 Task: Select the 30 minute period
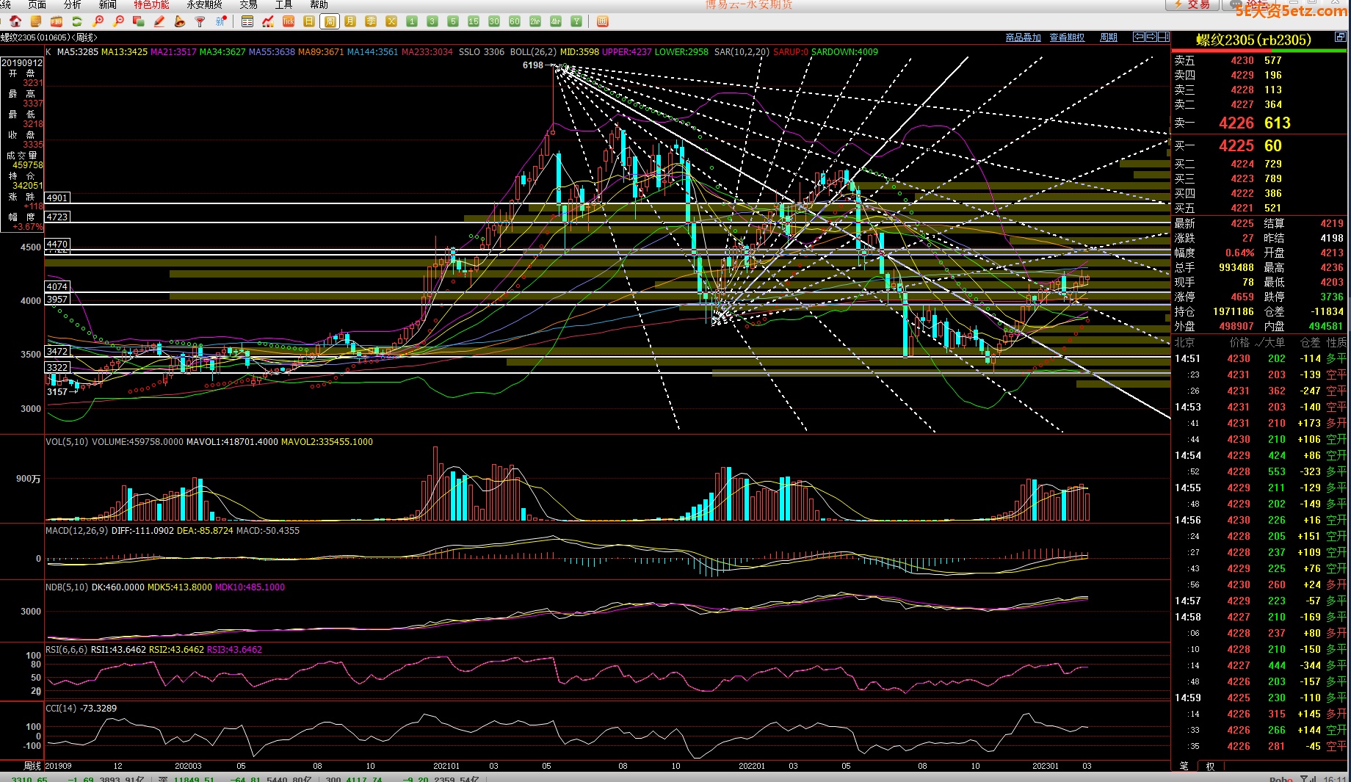click(x=494, y=21)
